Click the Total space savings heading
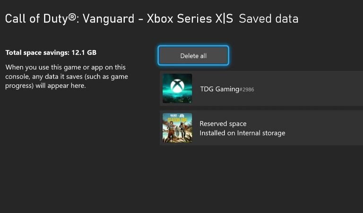Viewport: 363px width, 213px height. tap(37, 53)
